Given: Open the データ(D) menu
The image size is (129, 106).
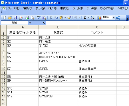Looking at the screenshot, I should pos(92,8).
